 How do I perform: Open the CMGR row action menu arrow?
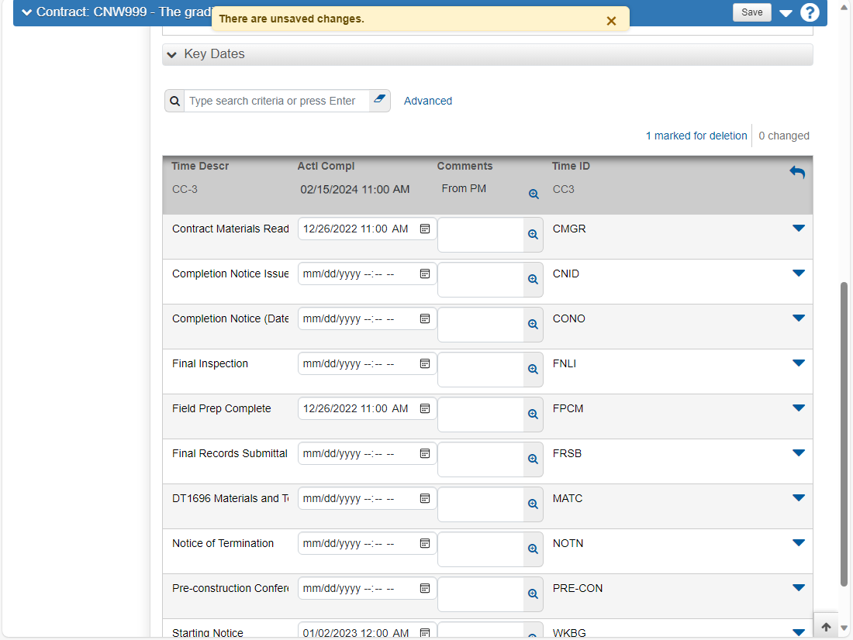[x=798, y=229]
